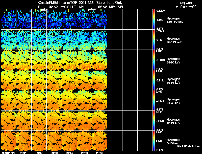The width and height of the screenshot is (202, 154).
Task: Click the Hydrogen 90-149 keV color bar
Action: (154, 40)
